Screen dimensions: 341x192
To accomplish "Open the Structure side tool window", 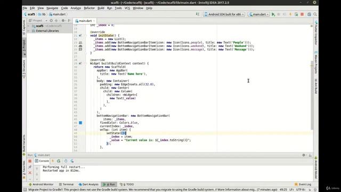I will pos(24,69).
